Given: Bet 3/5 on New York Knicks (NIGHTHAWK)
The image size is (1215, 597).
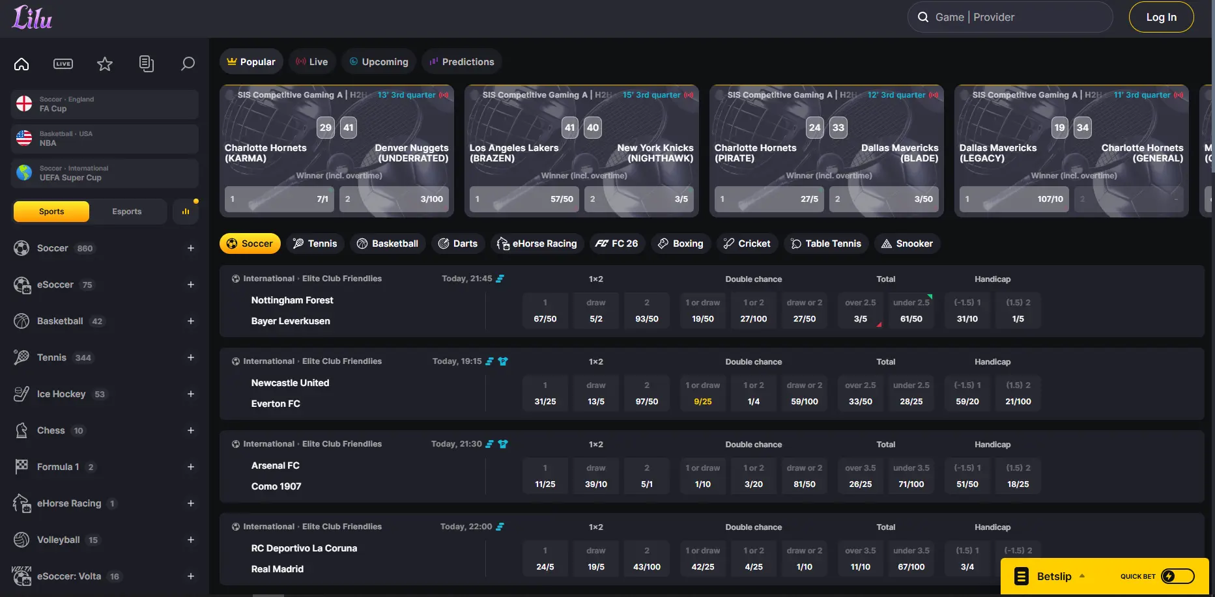Looking at the screenshot, I should pyautogui.click(x=639, y=199).
